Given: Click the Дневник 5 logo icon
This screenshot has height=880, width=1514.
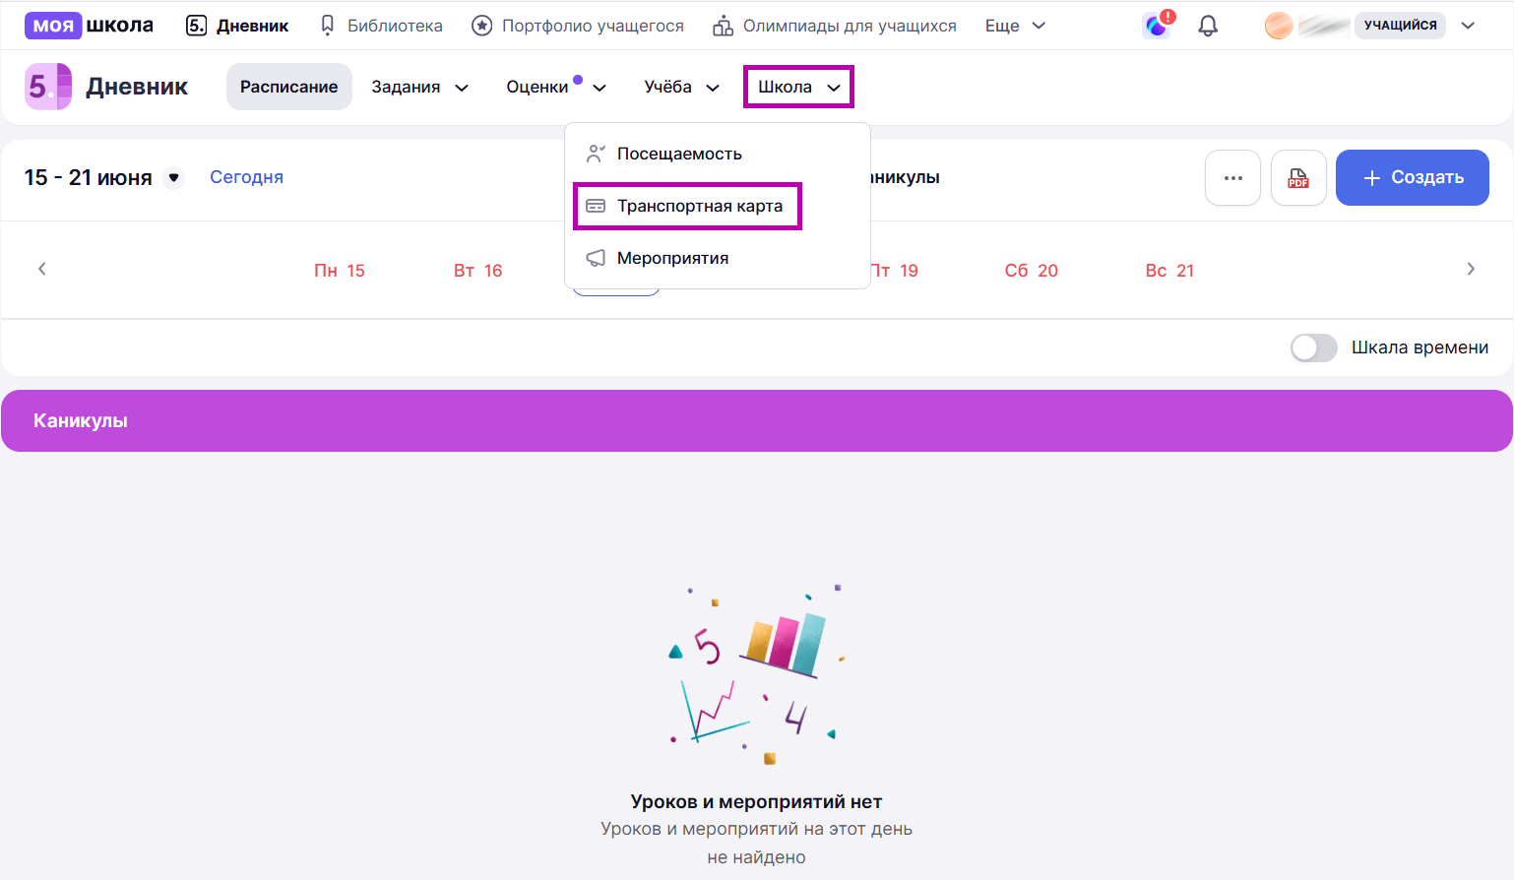Looking at the screenshot, I should click(x=48, y=87).
